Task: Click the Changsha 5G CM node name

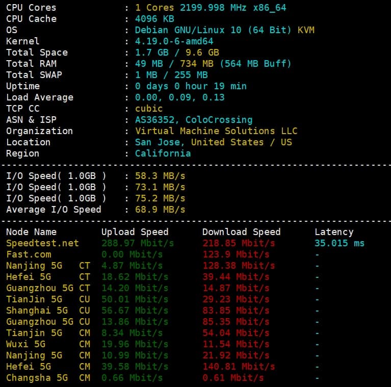Action: [x=48, y=378]
